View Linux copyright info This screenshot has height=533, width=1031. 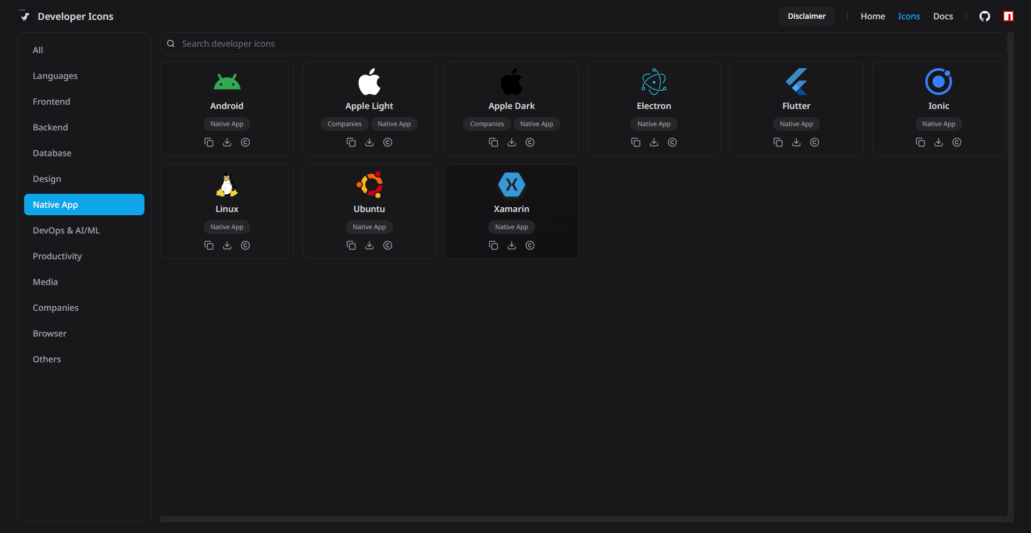pos(245,245)
